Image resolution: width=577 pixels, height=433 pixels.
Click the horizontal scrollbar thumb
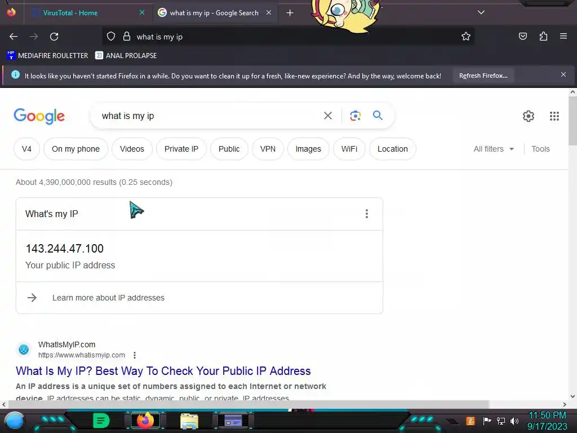[x=248, y=404]
